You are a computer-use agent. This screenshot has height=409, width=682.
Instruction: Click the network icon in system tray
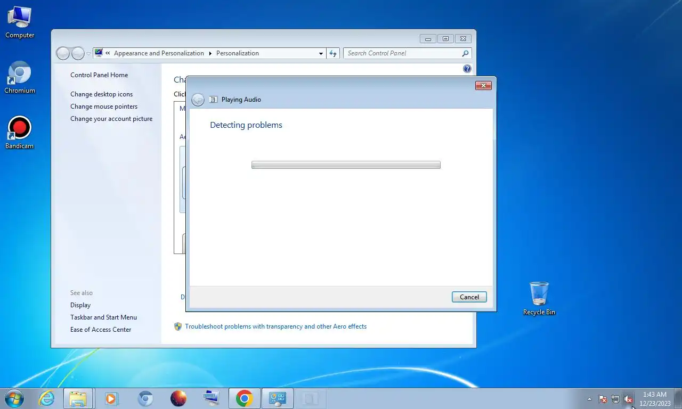[615, 399]
